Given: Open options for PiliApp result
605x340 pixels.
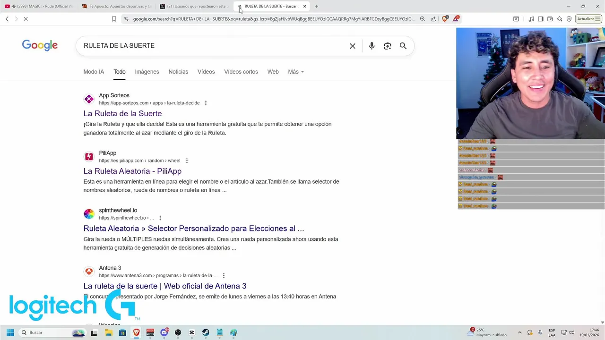Looking at the screenshot, I should [x=187, y=161].
